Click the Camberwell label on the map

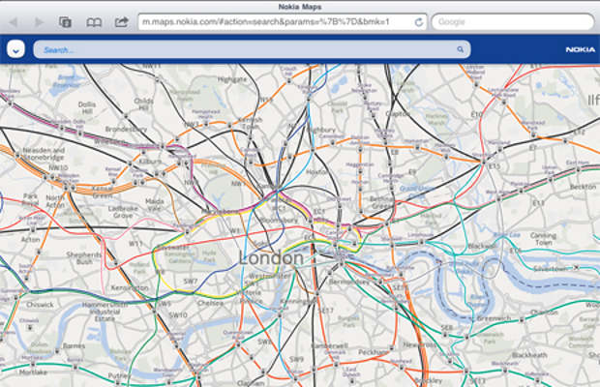pyautogui.click(x=329, y=345)
